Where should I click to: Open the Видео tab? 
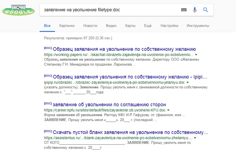111,26
